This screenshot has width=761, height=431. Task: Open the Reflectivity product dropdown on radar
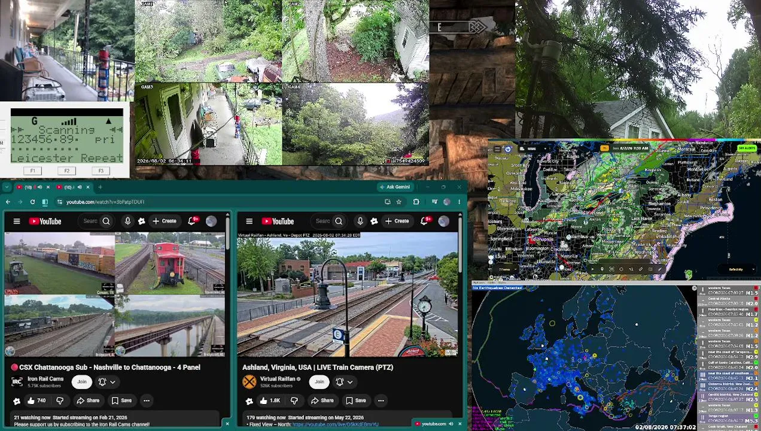(x=738, y=269)
